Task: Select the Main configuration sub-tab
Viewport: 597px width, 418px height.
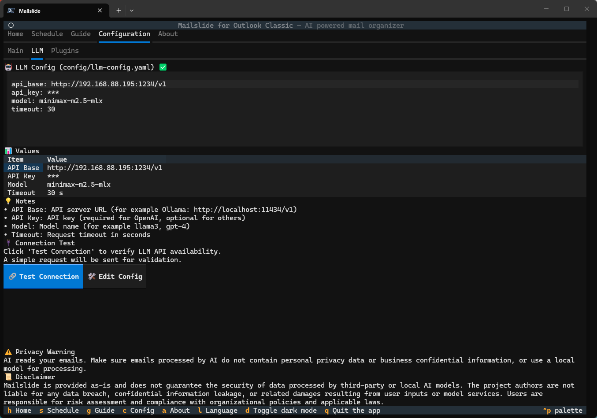Action: (15, 51)
